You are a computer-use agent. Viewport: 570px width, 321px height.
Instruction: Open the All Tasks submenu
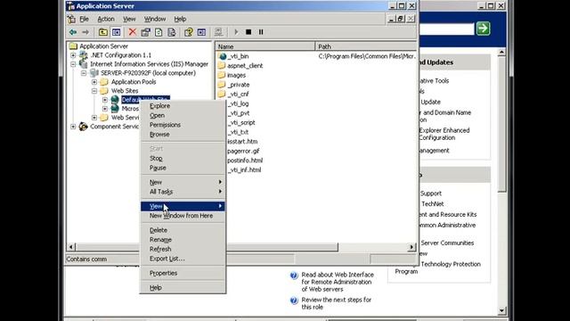(183, 192)
